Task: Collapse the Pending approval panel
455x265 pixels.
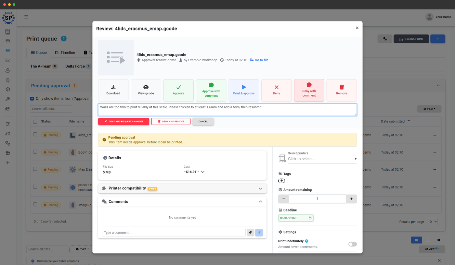Action: 438,86
